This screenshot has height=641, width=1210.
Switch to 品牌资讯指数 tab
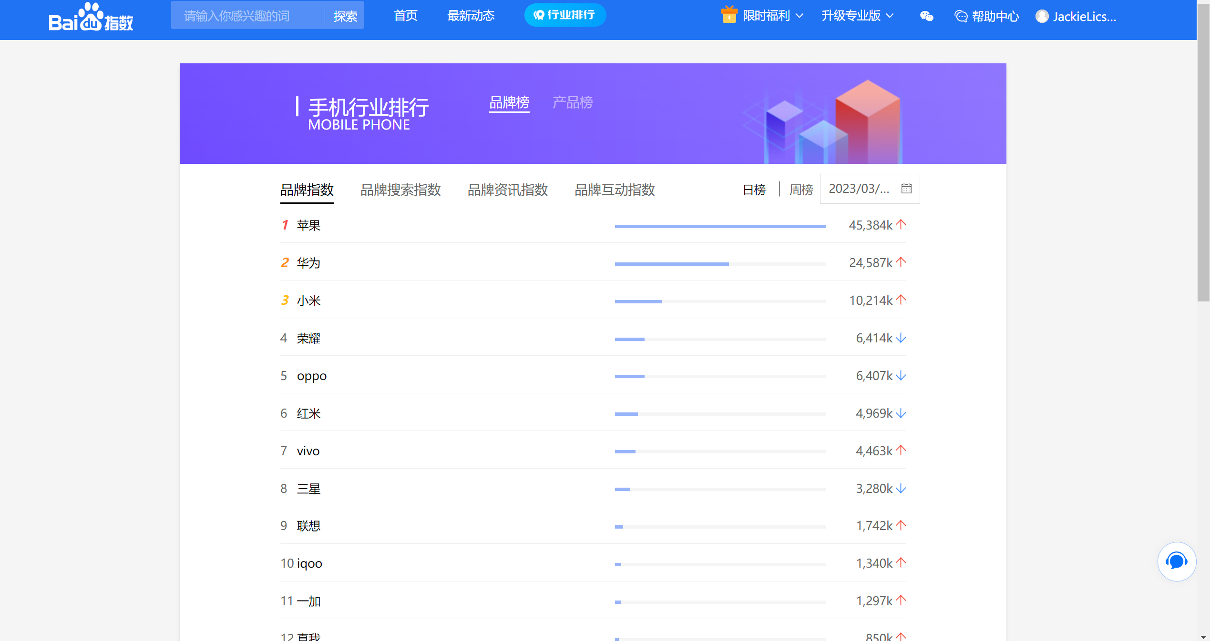(508, 190)
